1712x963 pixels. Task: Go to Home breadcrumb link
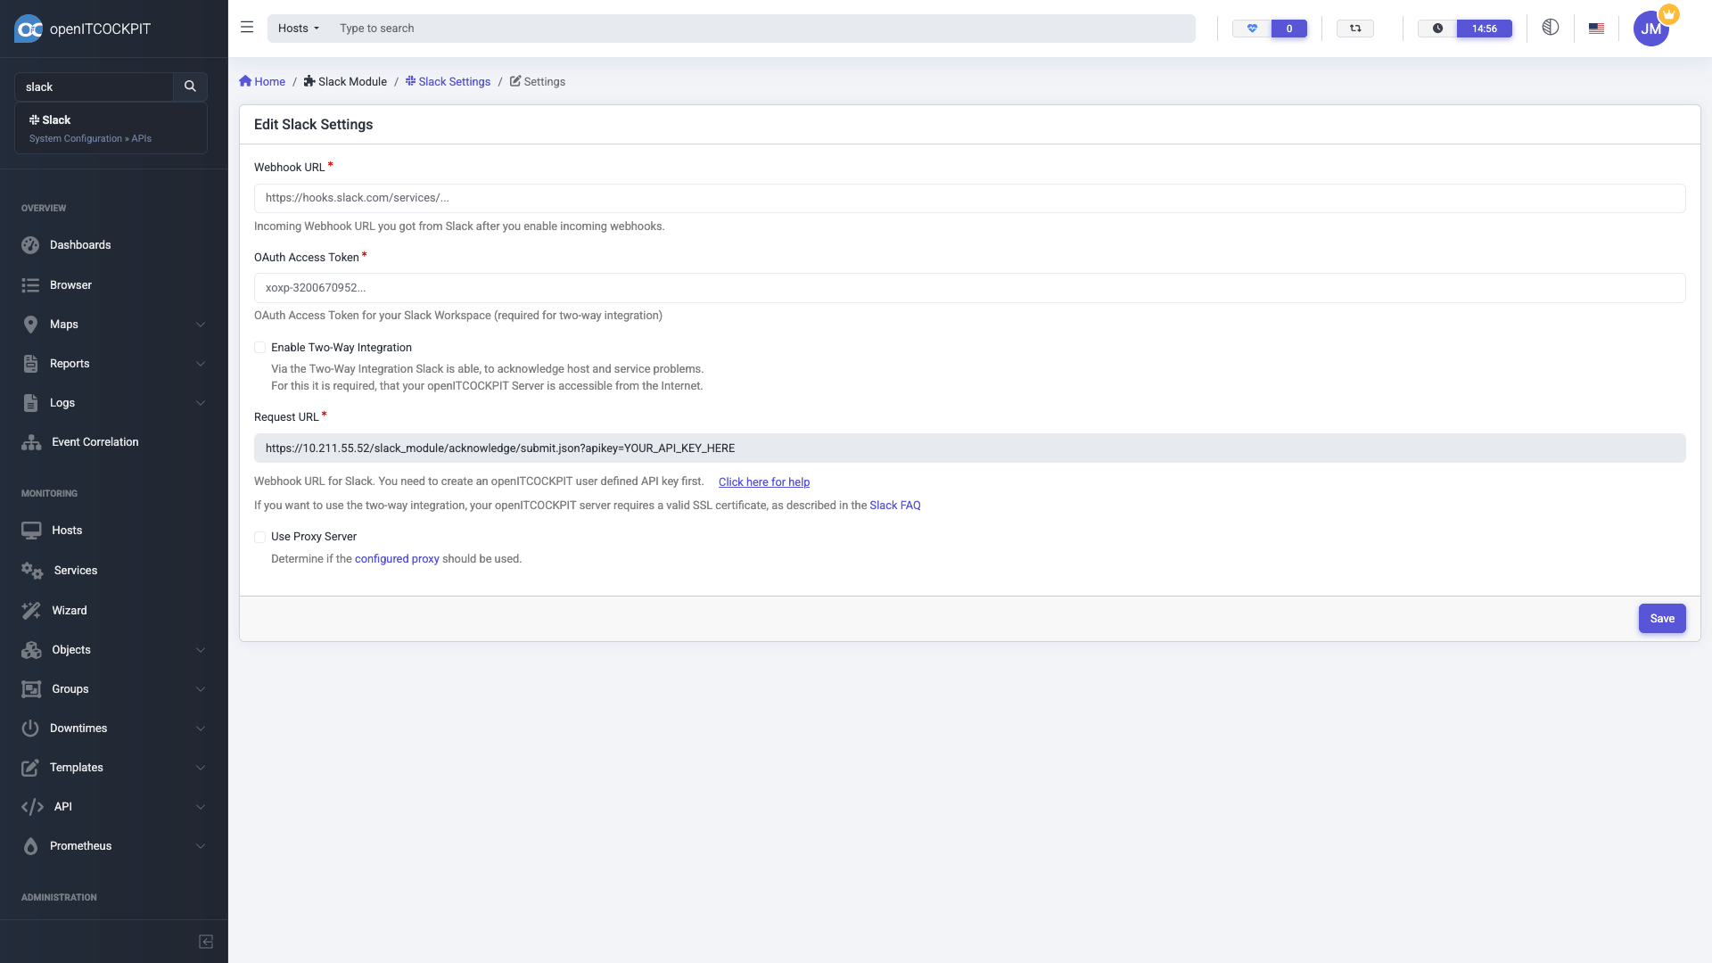click(x=262, y=82)
